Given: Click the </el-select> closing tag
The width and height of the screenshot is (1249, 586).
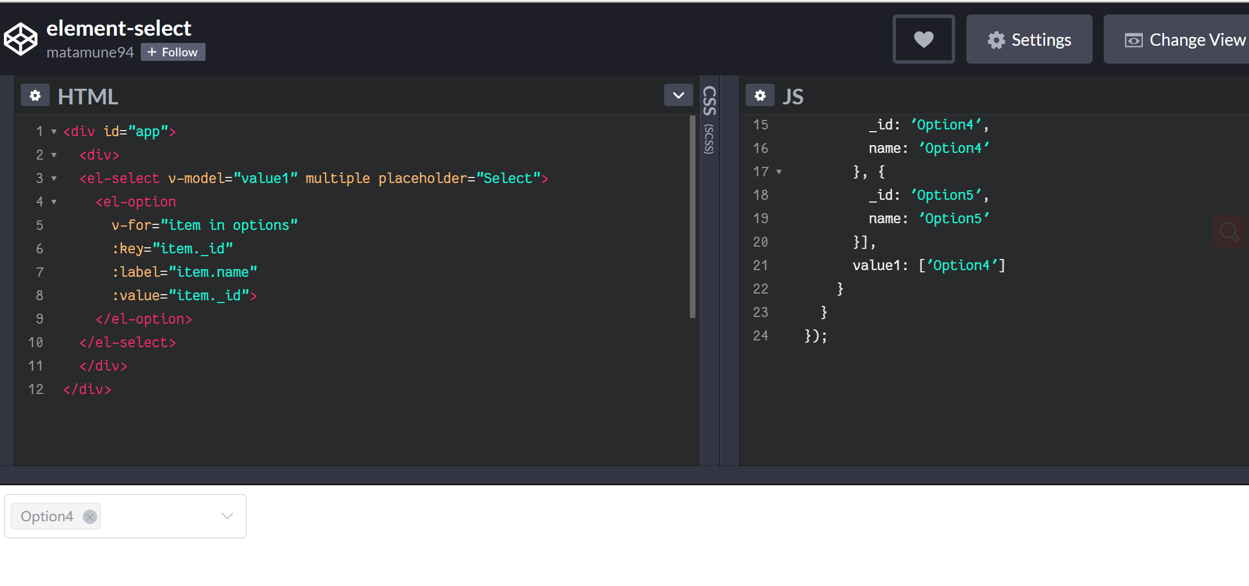Looking at the screenshot, I should coord(127,343).
